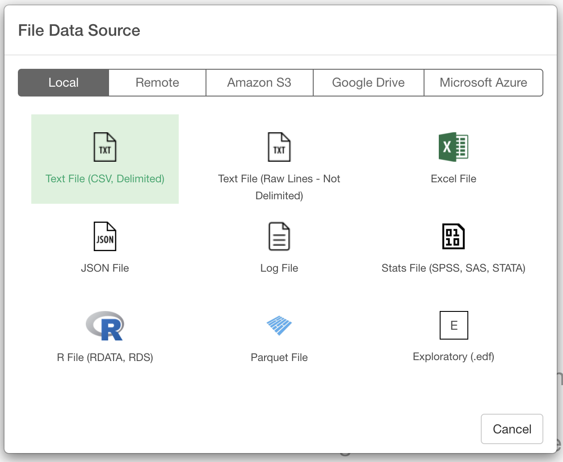The height and width of the screenshot is (462, 563).
Task: Select the Text File CSV icon
Action: pyautogui.click(x=105, y=147)
